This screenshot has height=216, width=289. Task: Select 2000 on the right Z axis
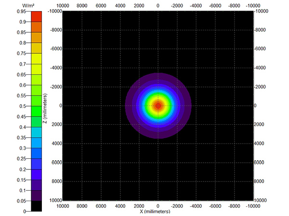(259, 124)
